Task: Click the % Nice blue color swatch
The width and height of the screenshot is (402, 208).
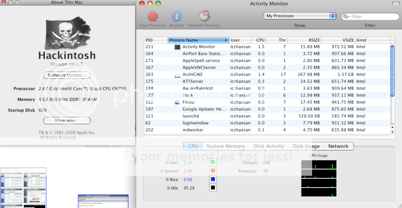Action: (x=213, y=179)
